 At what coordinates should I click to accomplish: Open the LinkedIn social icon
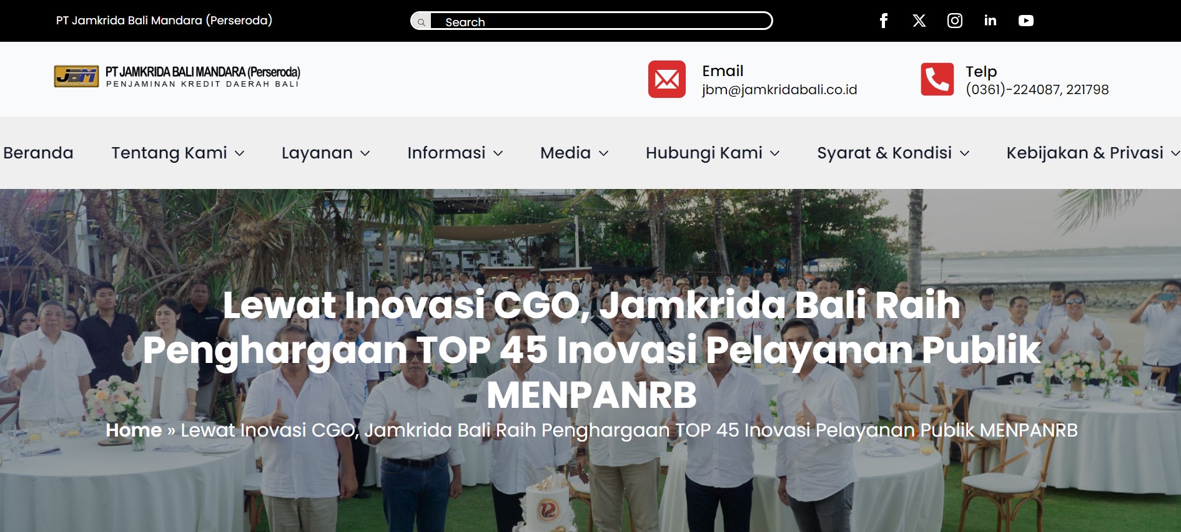pos(991,21)
